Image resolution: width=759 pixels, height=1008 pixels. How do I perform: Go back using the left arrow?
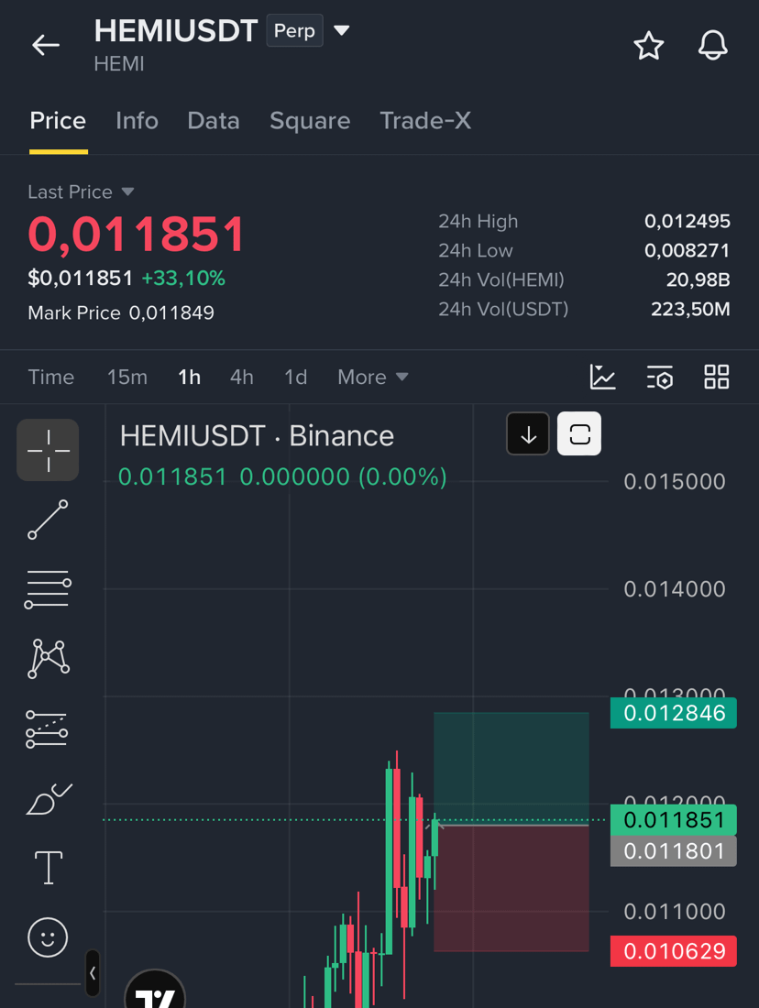pos(46,45)
